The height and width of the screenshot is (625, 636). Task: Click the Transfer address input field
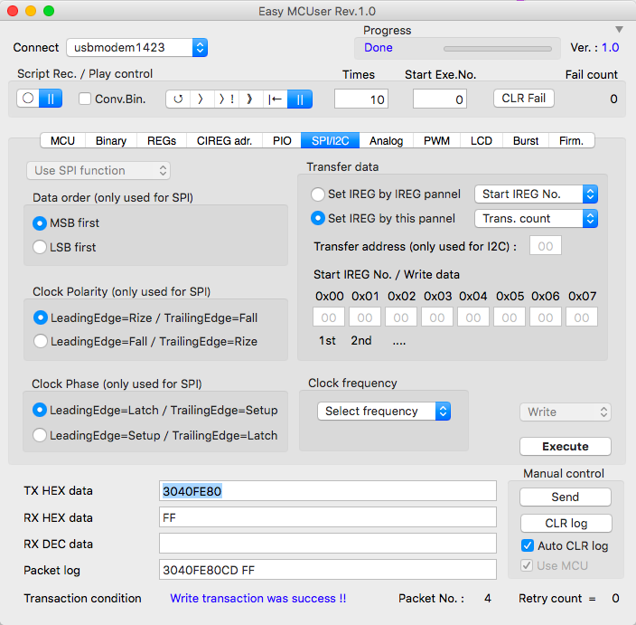(545, 246)
